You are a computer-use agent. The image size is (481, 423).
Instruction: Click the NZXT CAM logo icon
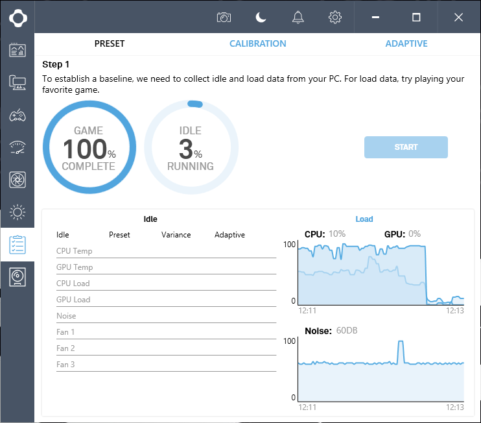(x=18, y=18)
